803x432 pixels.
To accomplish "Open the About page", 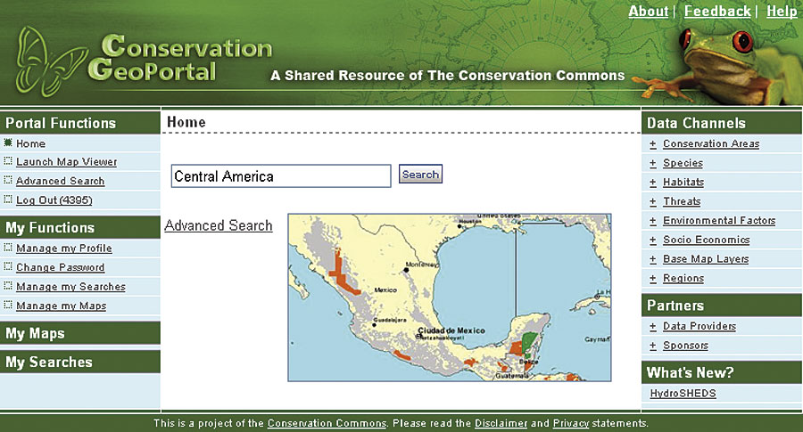I will (649, 12).
